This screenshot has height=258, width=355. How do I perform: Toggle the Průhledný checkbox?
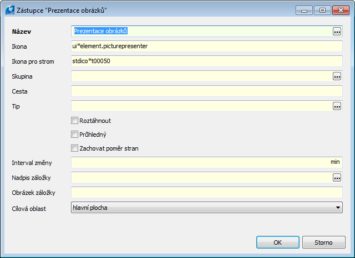(75, 134)
